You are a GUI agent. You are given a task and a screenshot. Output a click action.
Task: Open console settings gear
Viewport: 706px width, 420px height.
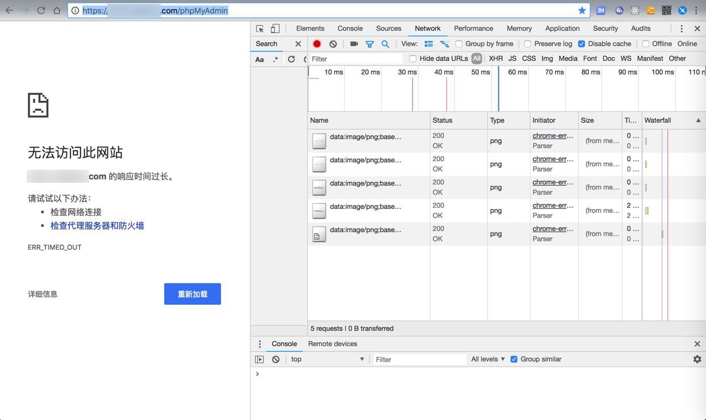point(697,359)
